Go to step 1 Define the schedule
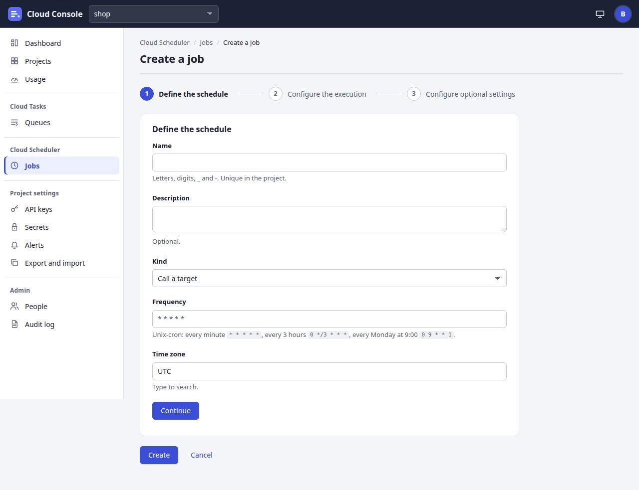This screenshot has width=639, height=490. point(184,94)
